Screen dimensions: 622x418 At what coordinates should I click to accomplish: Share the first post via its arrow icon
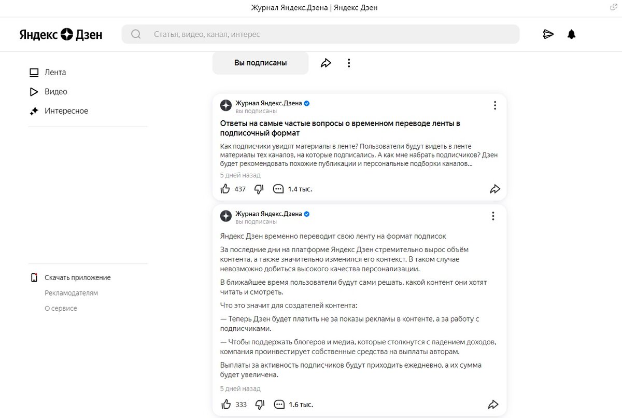(495, 189)
